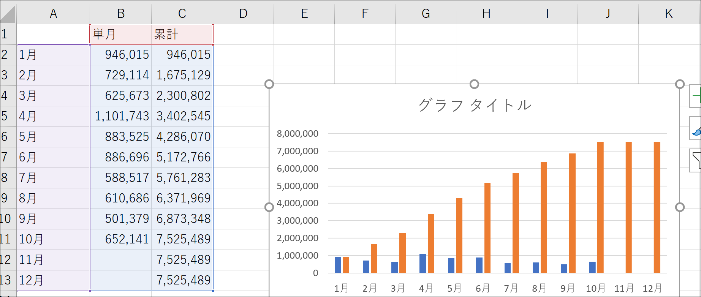Select column E header

(304, 14)
